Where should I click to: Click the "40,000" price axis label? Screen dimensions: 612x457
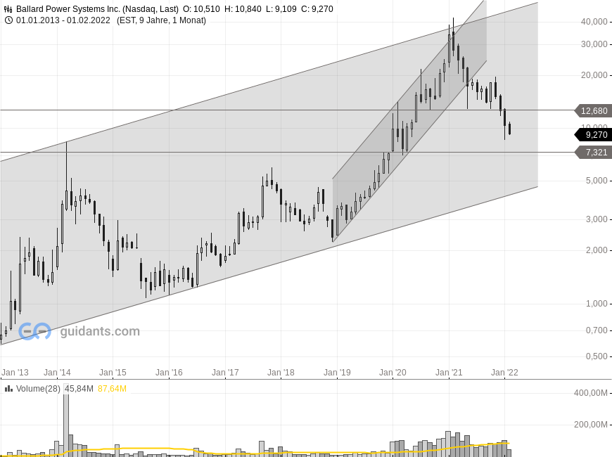coord(594,22)
